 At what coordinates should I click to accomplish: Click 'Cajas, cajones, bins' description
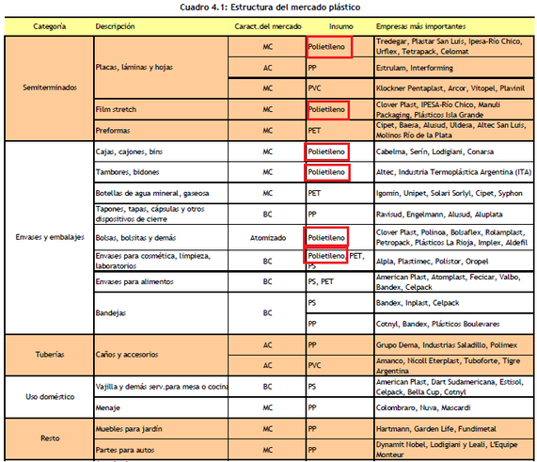(161, 151)
